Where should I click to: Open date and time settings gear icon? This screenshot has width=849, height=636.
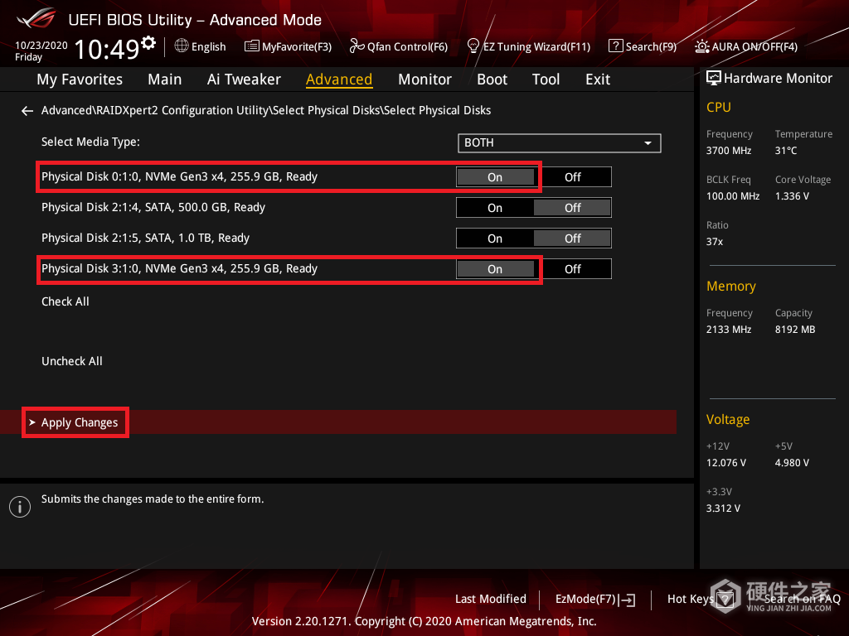click(148, 42)
